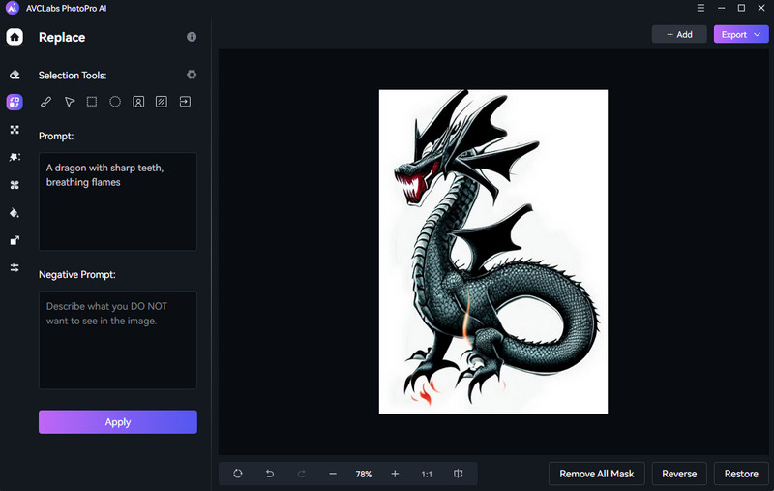This screenshot has height=491, width=774.
Task: Choose the rectangle selection tool
Action: 92,102
